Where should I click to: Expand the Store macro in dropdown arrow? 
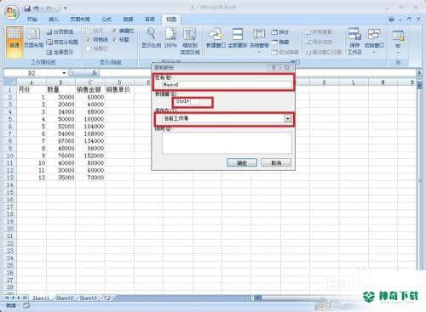(x=288, y=118)
